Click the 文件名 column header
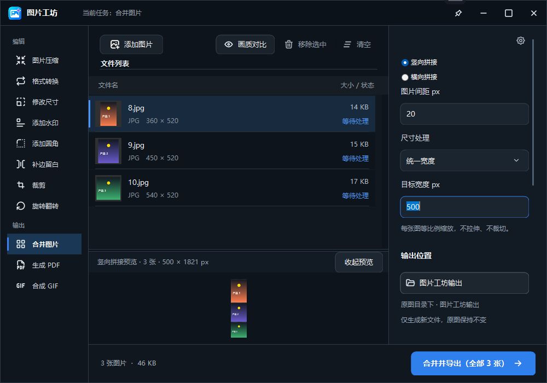This screenshot has width=547, height=383. (108, 85)
